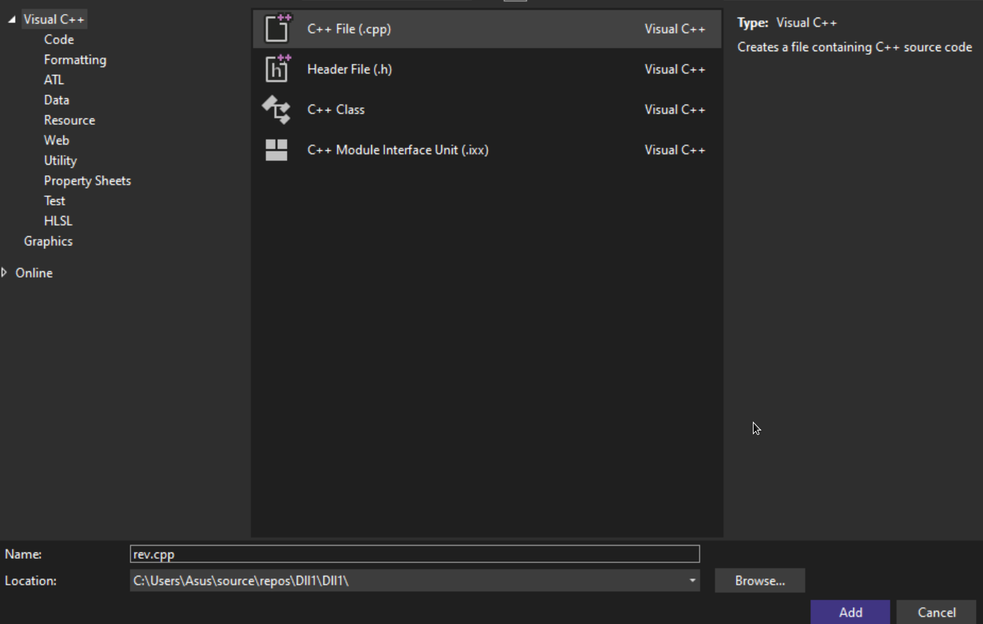The width and height of the screenshot is (983, 624).
Task: Open the Data category
Action: (x=57, y=100)
